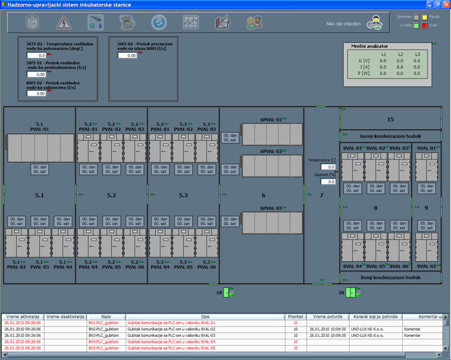The width and height of the screenshot is (451, 360).
Task: Click the first incubator cabinet toolbar icon
Action: click(33, 22)
